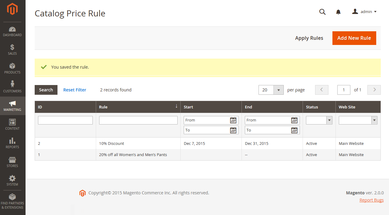389x215 pixels.
Task: Open the System sidebar menu
Action: pyautogui.click(x=12, y=181)
